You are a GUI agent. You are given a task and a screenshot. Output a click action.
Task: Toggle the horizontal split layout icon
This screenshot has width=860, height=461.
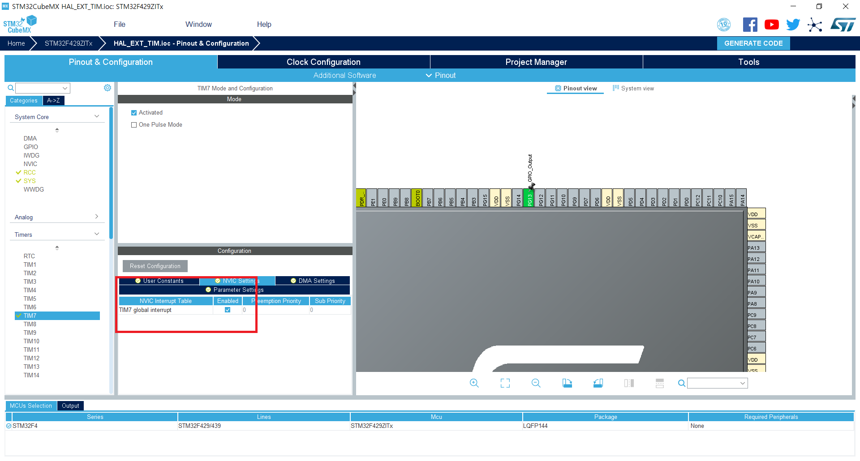tap(660, 383)
